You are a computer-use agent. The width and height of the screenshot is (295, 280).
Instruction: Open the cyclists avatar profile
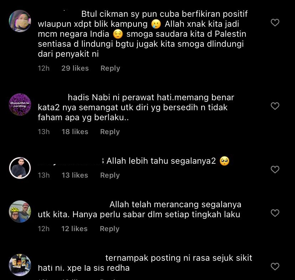(x=20, y=212)
